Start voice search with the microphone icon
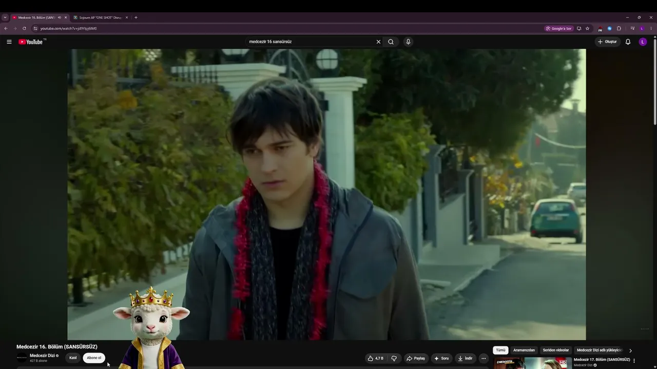 pyautogui.click(x=408, y=42)
